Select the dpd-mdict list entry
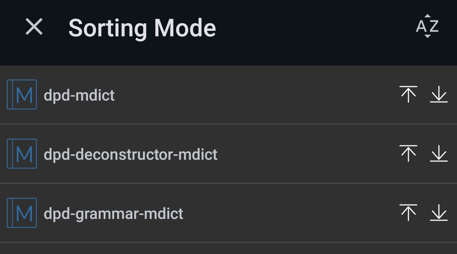The height and width of the screenshot is (254, 457). coord(169,95)
